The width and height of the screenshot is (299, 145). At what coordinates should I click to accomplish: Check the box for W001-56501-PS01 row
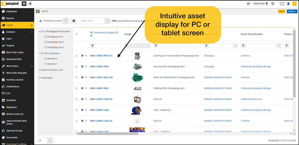coord(77,67)
